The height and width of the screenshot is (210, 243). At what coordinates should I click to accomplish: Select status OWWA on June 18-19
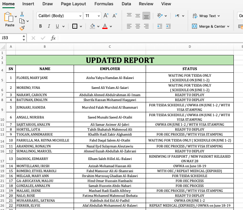point(190,166)
